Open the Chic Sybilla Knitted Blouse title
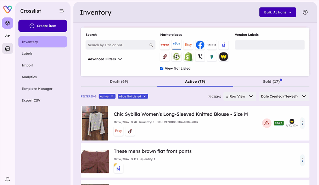Screen dimensions: 319x185 pyautogui.click(x=181, y=114)
